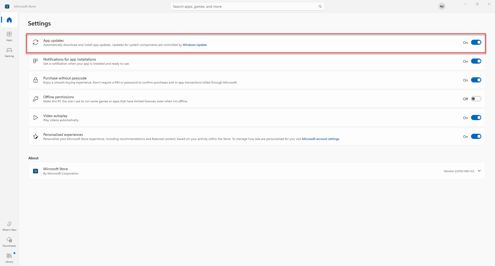Click the Video autoplay play icon
This screenshot has width=495, height=266.
[36, 118]
